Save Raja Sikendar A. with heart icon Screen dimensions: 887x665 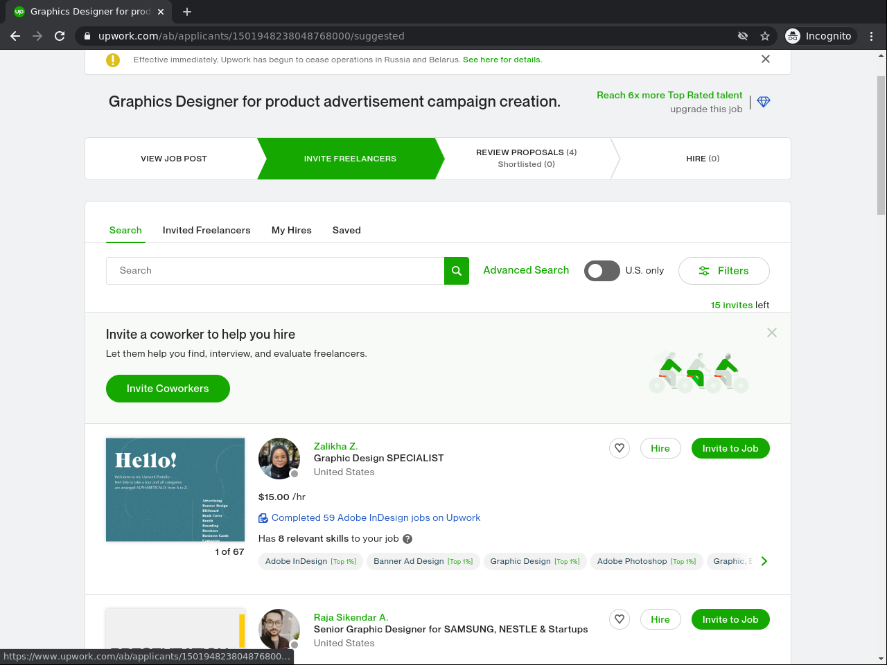tap(620, 619)
